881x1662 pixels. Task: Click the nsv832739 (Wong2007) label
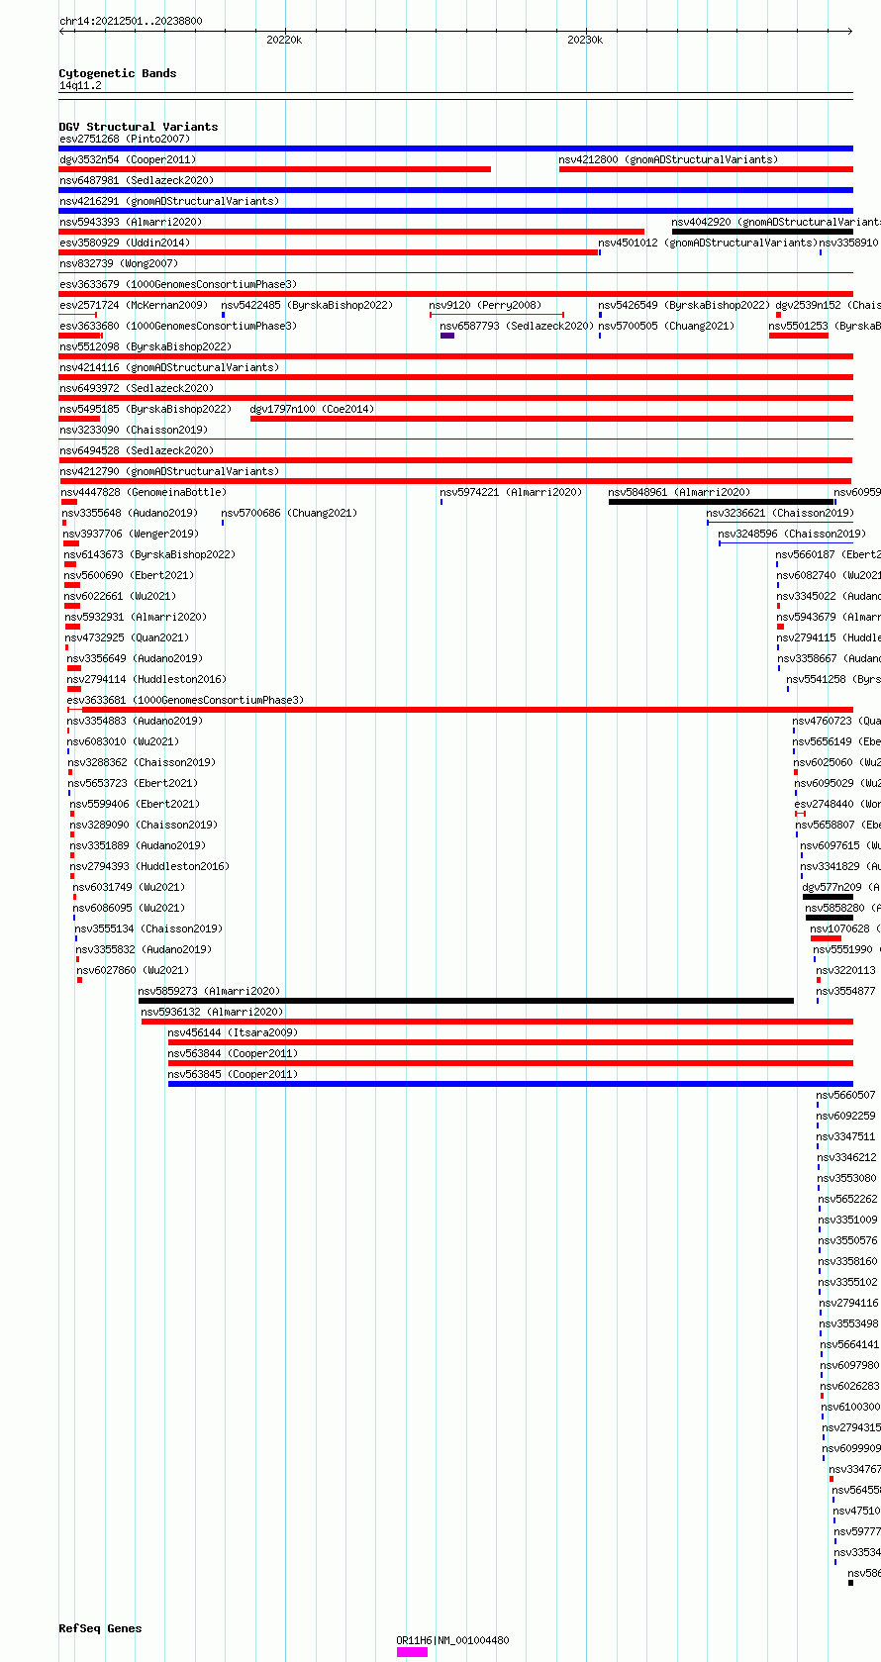point(119,263)
